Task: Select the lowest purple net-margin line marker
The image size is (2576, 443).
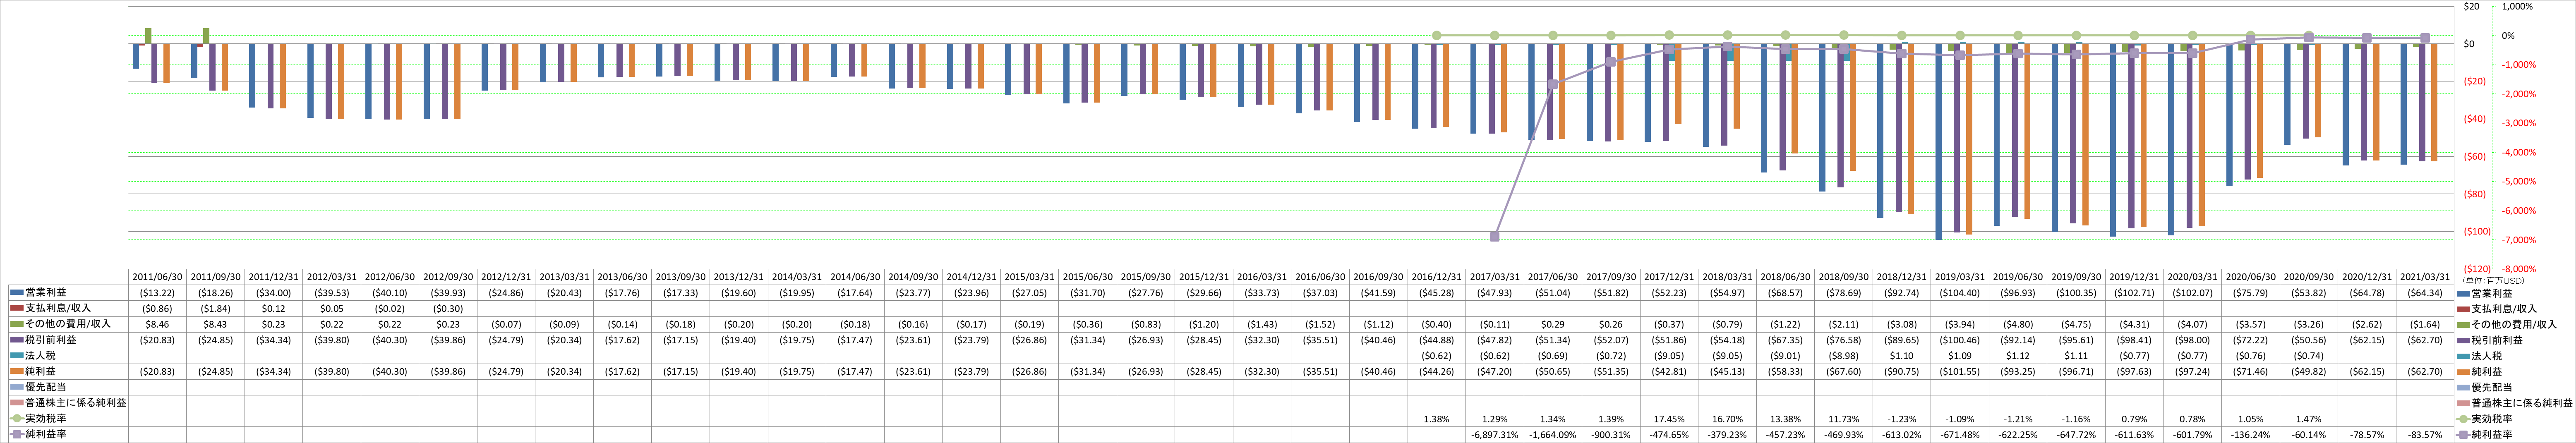Action: (x=1494, y=237)
